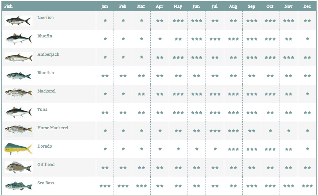Click the Dorado text link
318x196 pixels.
(x=45, y=146)
